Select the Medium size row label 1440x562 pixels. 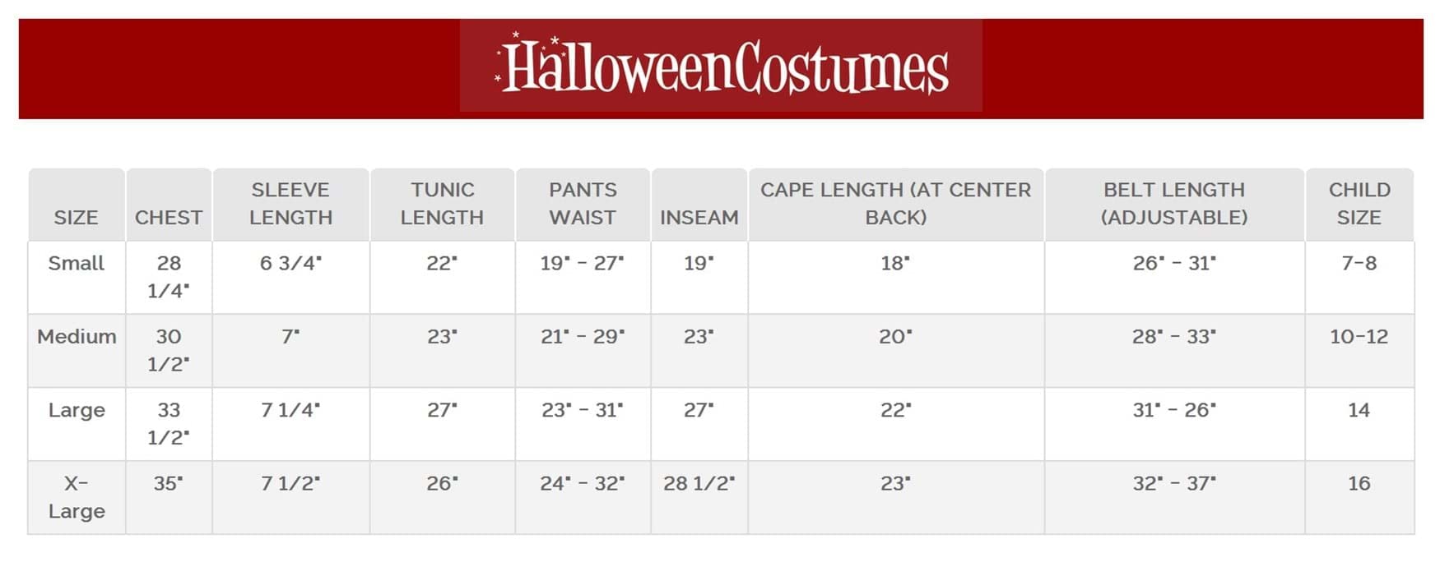pyautogui.click(x=77, y=336)
